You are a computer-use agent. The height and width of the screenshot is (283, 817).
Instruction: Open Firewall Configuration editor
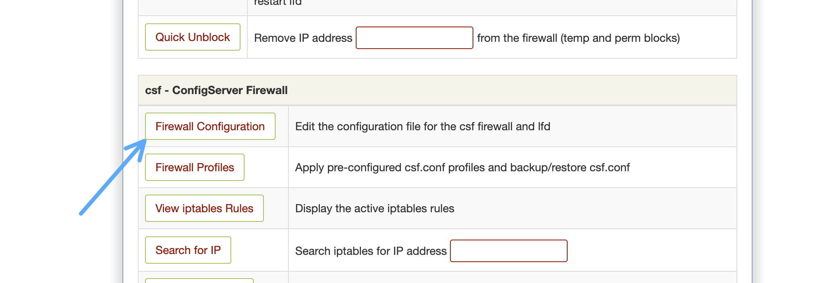coord(210,126)
